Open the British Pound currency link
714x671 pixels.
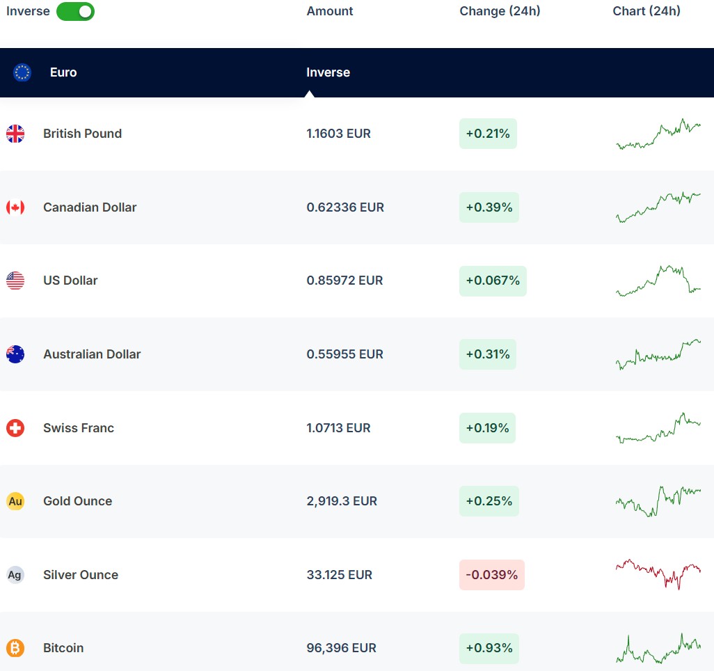[x=82, y=134]
